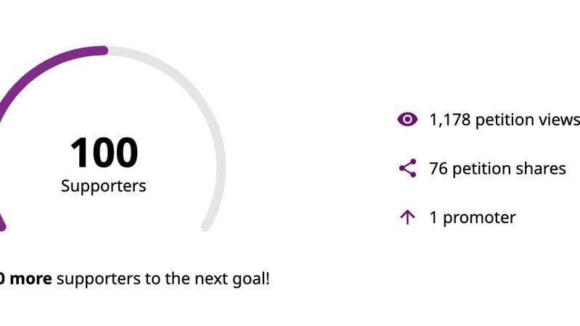Click the point where purple arc meets gray
Image resolution: width=580 pixels, height=326 pixels.
(107, 51)
